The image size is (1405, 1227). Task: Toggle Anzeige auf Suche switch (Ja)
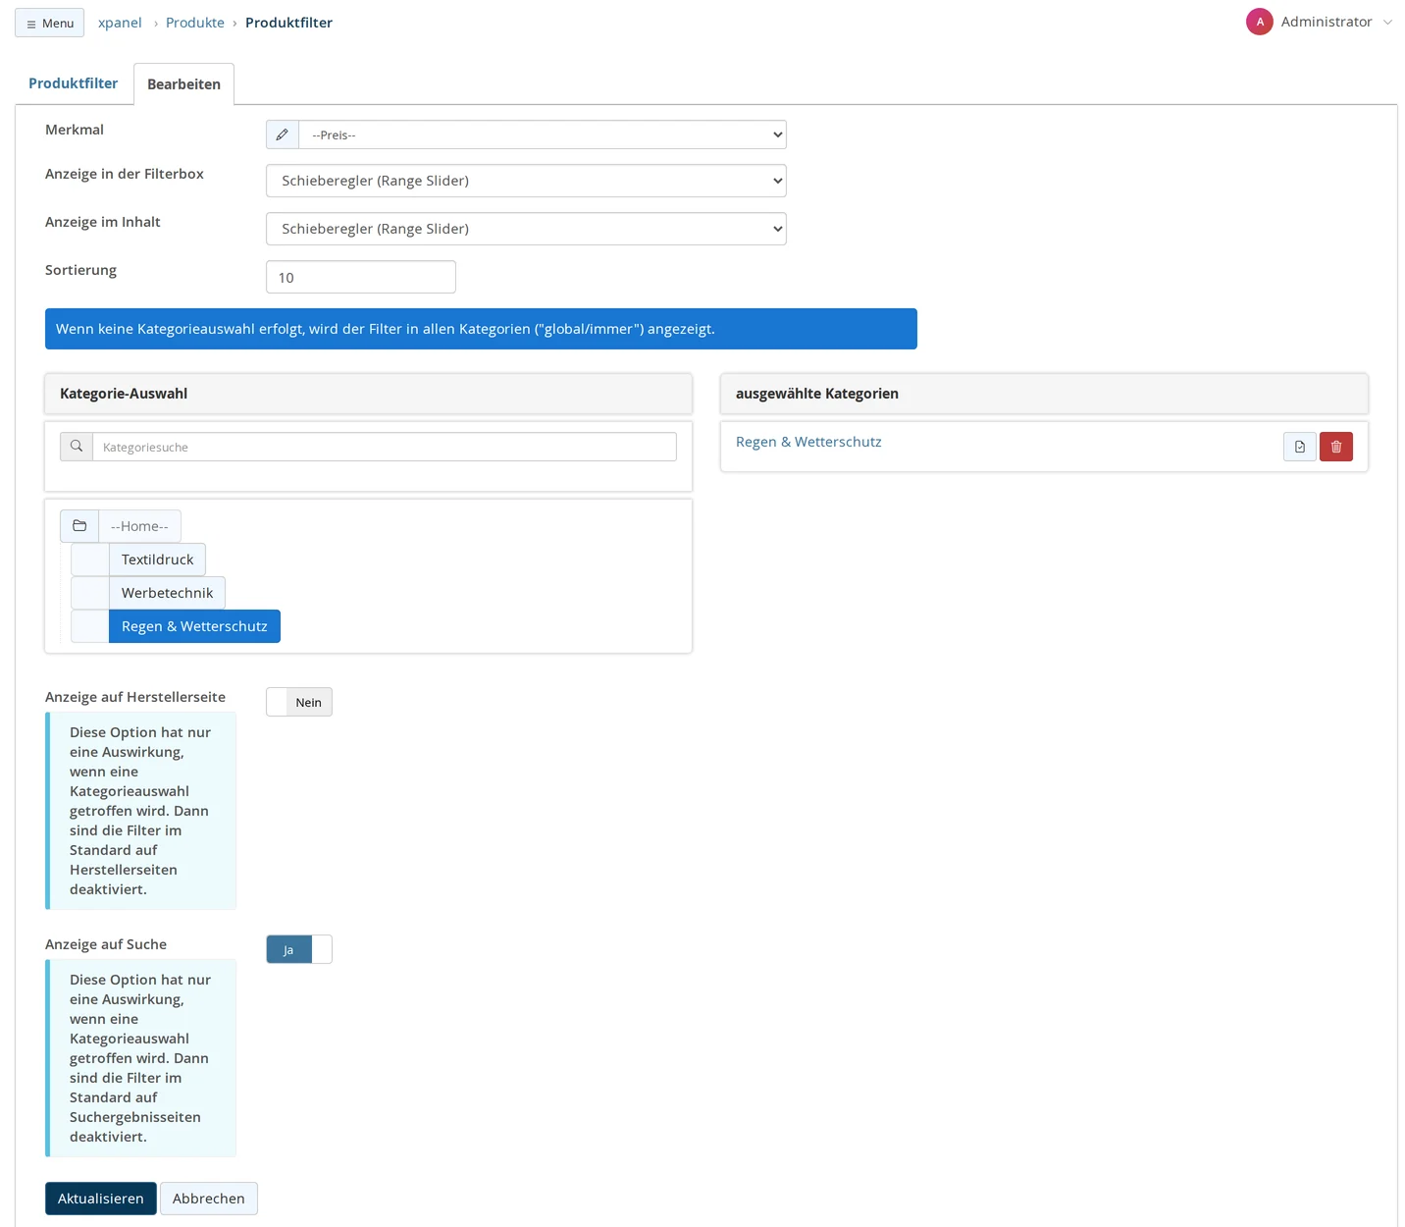pos(299,949)
